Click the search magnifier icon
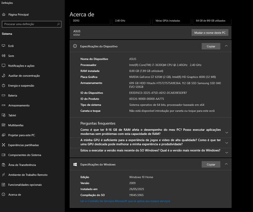Viewport: 253px width, 212px height. (x=59, y=24)
